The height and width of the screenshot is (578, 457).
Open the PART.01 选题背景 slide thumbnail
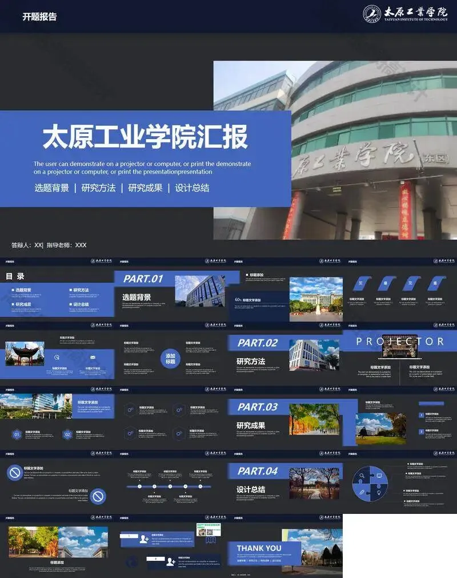point(171,290)
